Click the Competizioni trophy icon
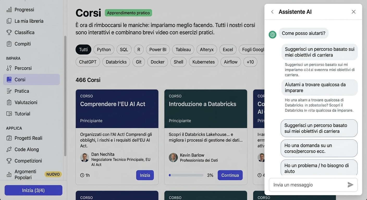367x200 pixels. pyautogui.click(x=9, y=161)
